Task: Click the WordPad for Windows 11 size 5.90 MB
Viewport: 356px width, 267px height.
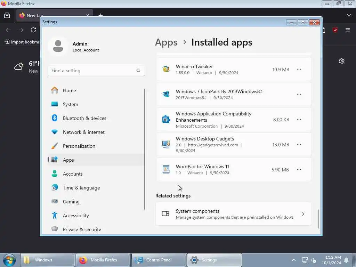Action: tap(280, 170)
